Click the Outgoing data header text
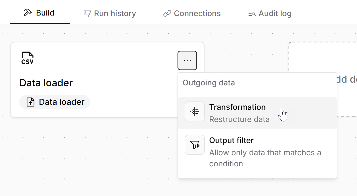This screenshot has width=357, height=196. (x=209, y=83)
